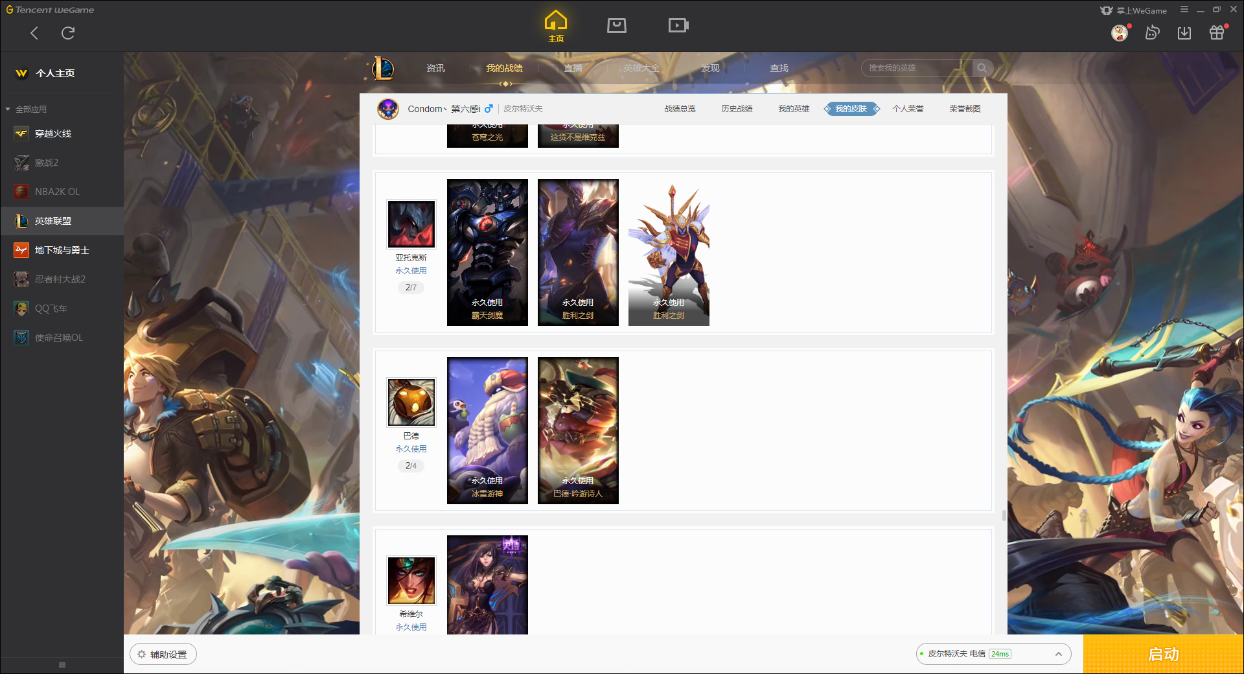Switch to 我的皮肤 sub-tab
Image resolution: width=1244 pixels, height=674 pixels.
click(x=851, y=109)
